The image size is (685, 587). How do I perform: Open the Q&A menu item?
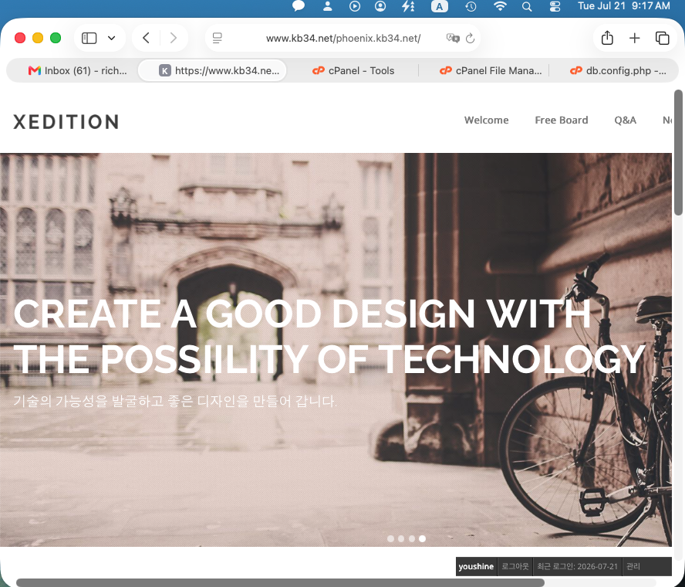point(625,120)
